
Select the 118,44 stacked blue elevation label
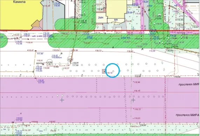click(39, 69)
